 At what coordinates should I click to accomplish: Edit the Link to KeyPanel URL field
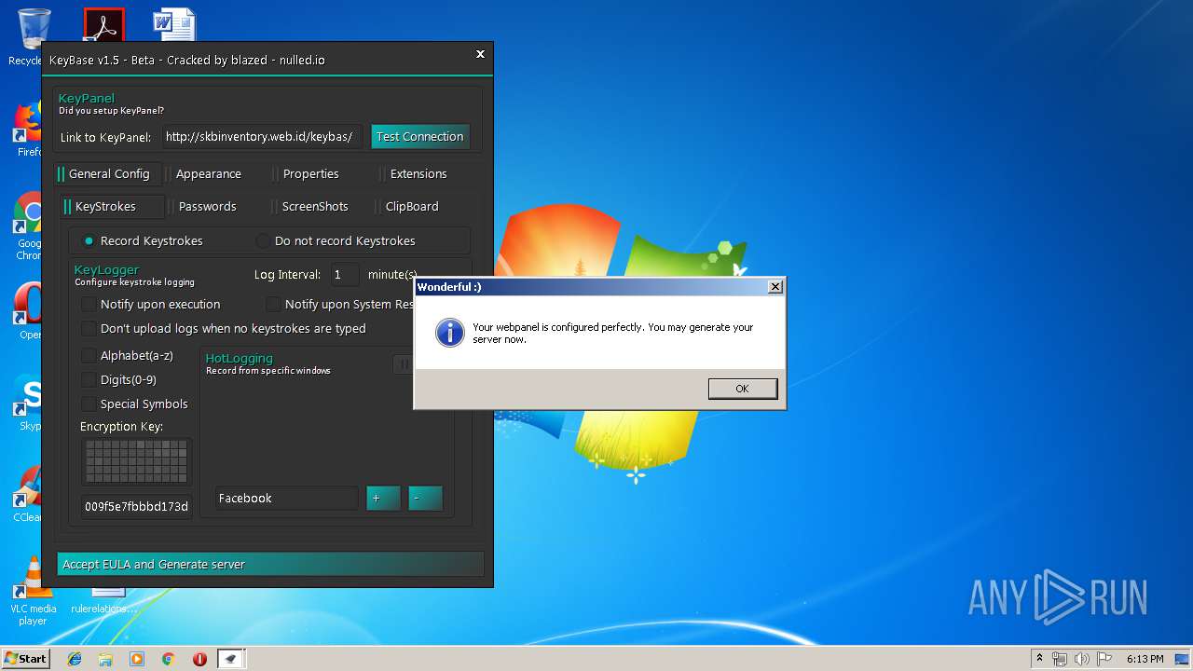point(261,137)
